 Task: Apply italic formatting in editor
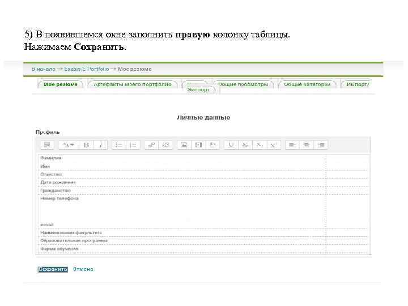[x=100, y=145]
